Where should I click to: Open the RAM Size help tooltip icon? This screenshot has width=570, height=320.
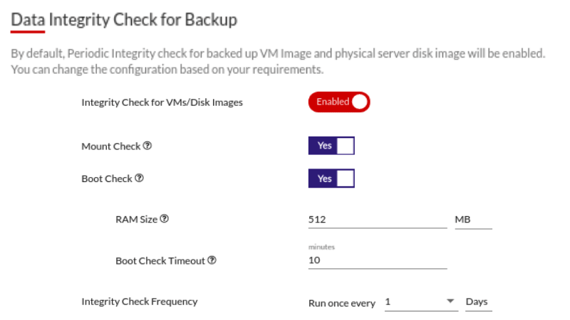coord(165,219)
